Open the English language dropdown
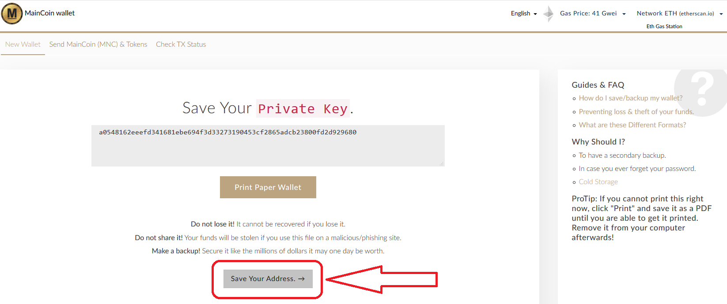The image size is (727, 304). pyautogui.click(x=524, y=14)
